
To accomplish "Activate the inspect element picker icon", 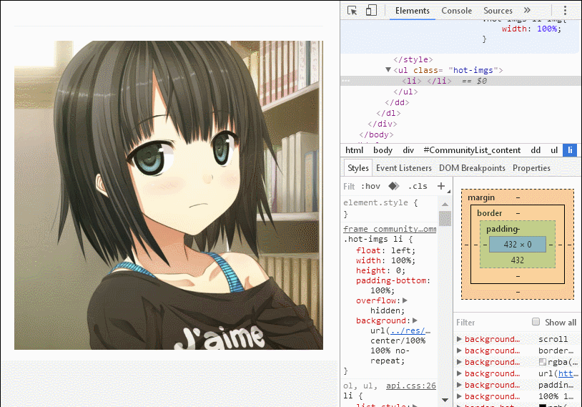I will click(x=352, y=11).
